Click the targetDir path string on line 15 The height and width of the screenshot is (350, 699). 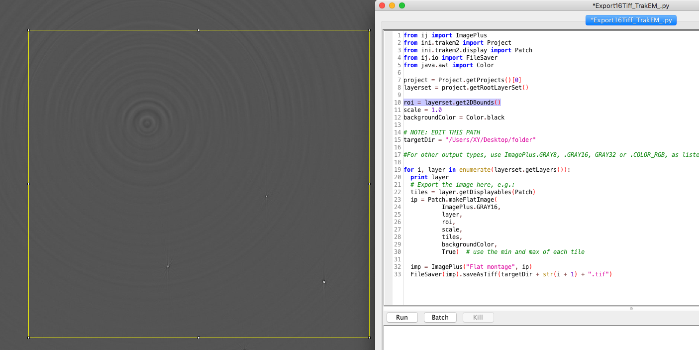(493, 139)
